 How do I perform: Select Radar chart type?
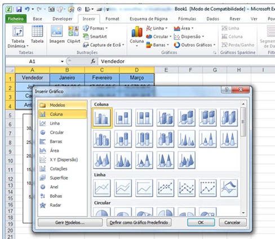click(63, 205)
